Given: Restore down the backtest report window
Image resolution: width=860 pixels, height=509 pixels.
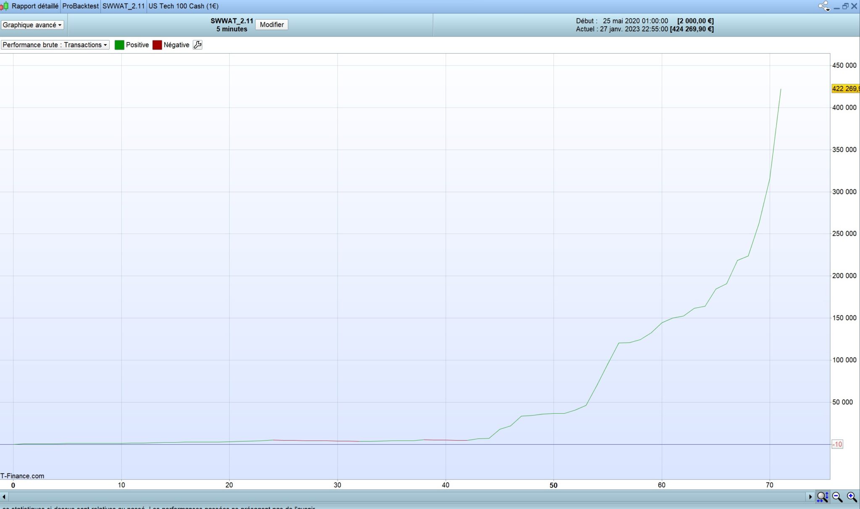Looking at the screenshot, I should pyautogui.click(x=845, y=6).
